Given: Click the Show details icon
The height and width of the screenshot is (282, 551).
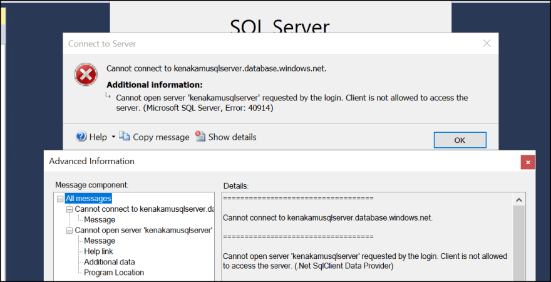Looking at the screenshot, I should (200, 136).
